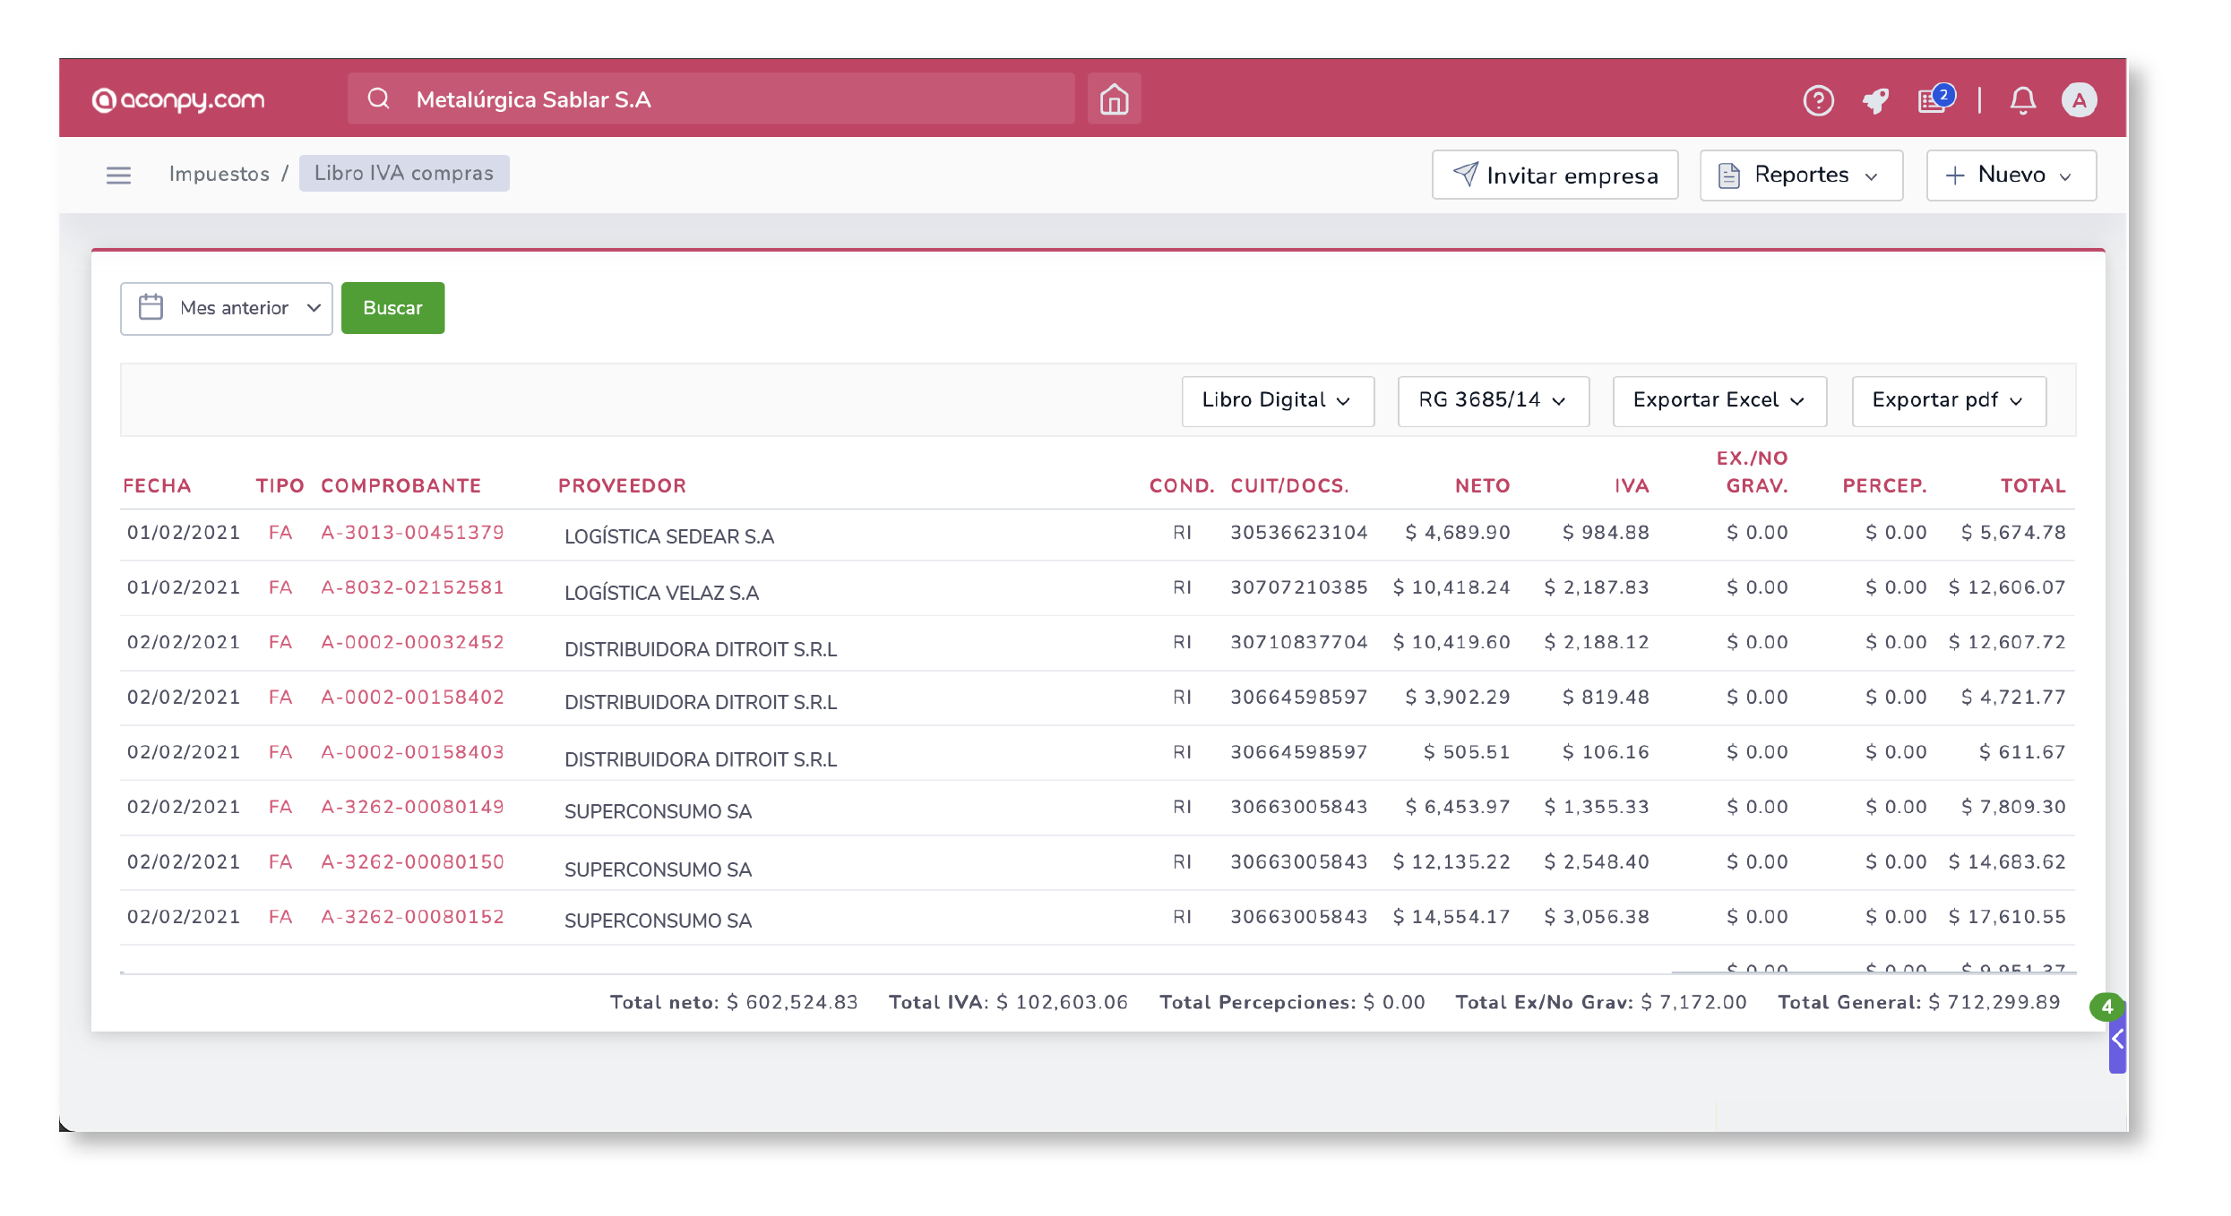This screenshot has height=1216, width=2231.
Task: Click the TOTAL column header
Action: [2033, 485]
